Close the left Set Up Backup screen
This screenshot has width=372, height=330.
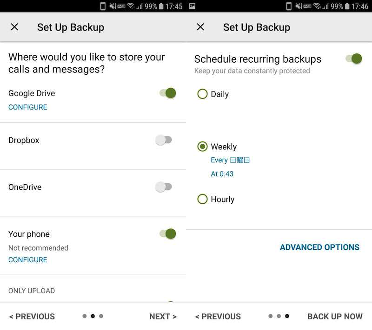tap(14, 27)
